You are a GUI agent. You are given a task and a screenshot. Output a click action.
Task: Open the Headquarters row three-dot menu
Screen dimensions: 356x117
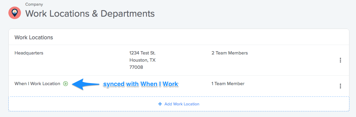pyautogui.click(x=340, y=60)
